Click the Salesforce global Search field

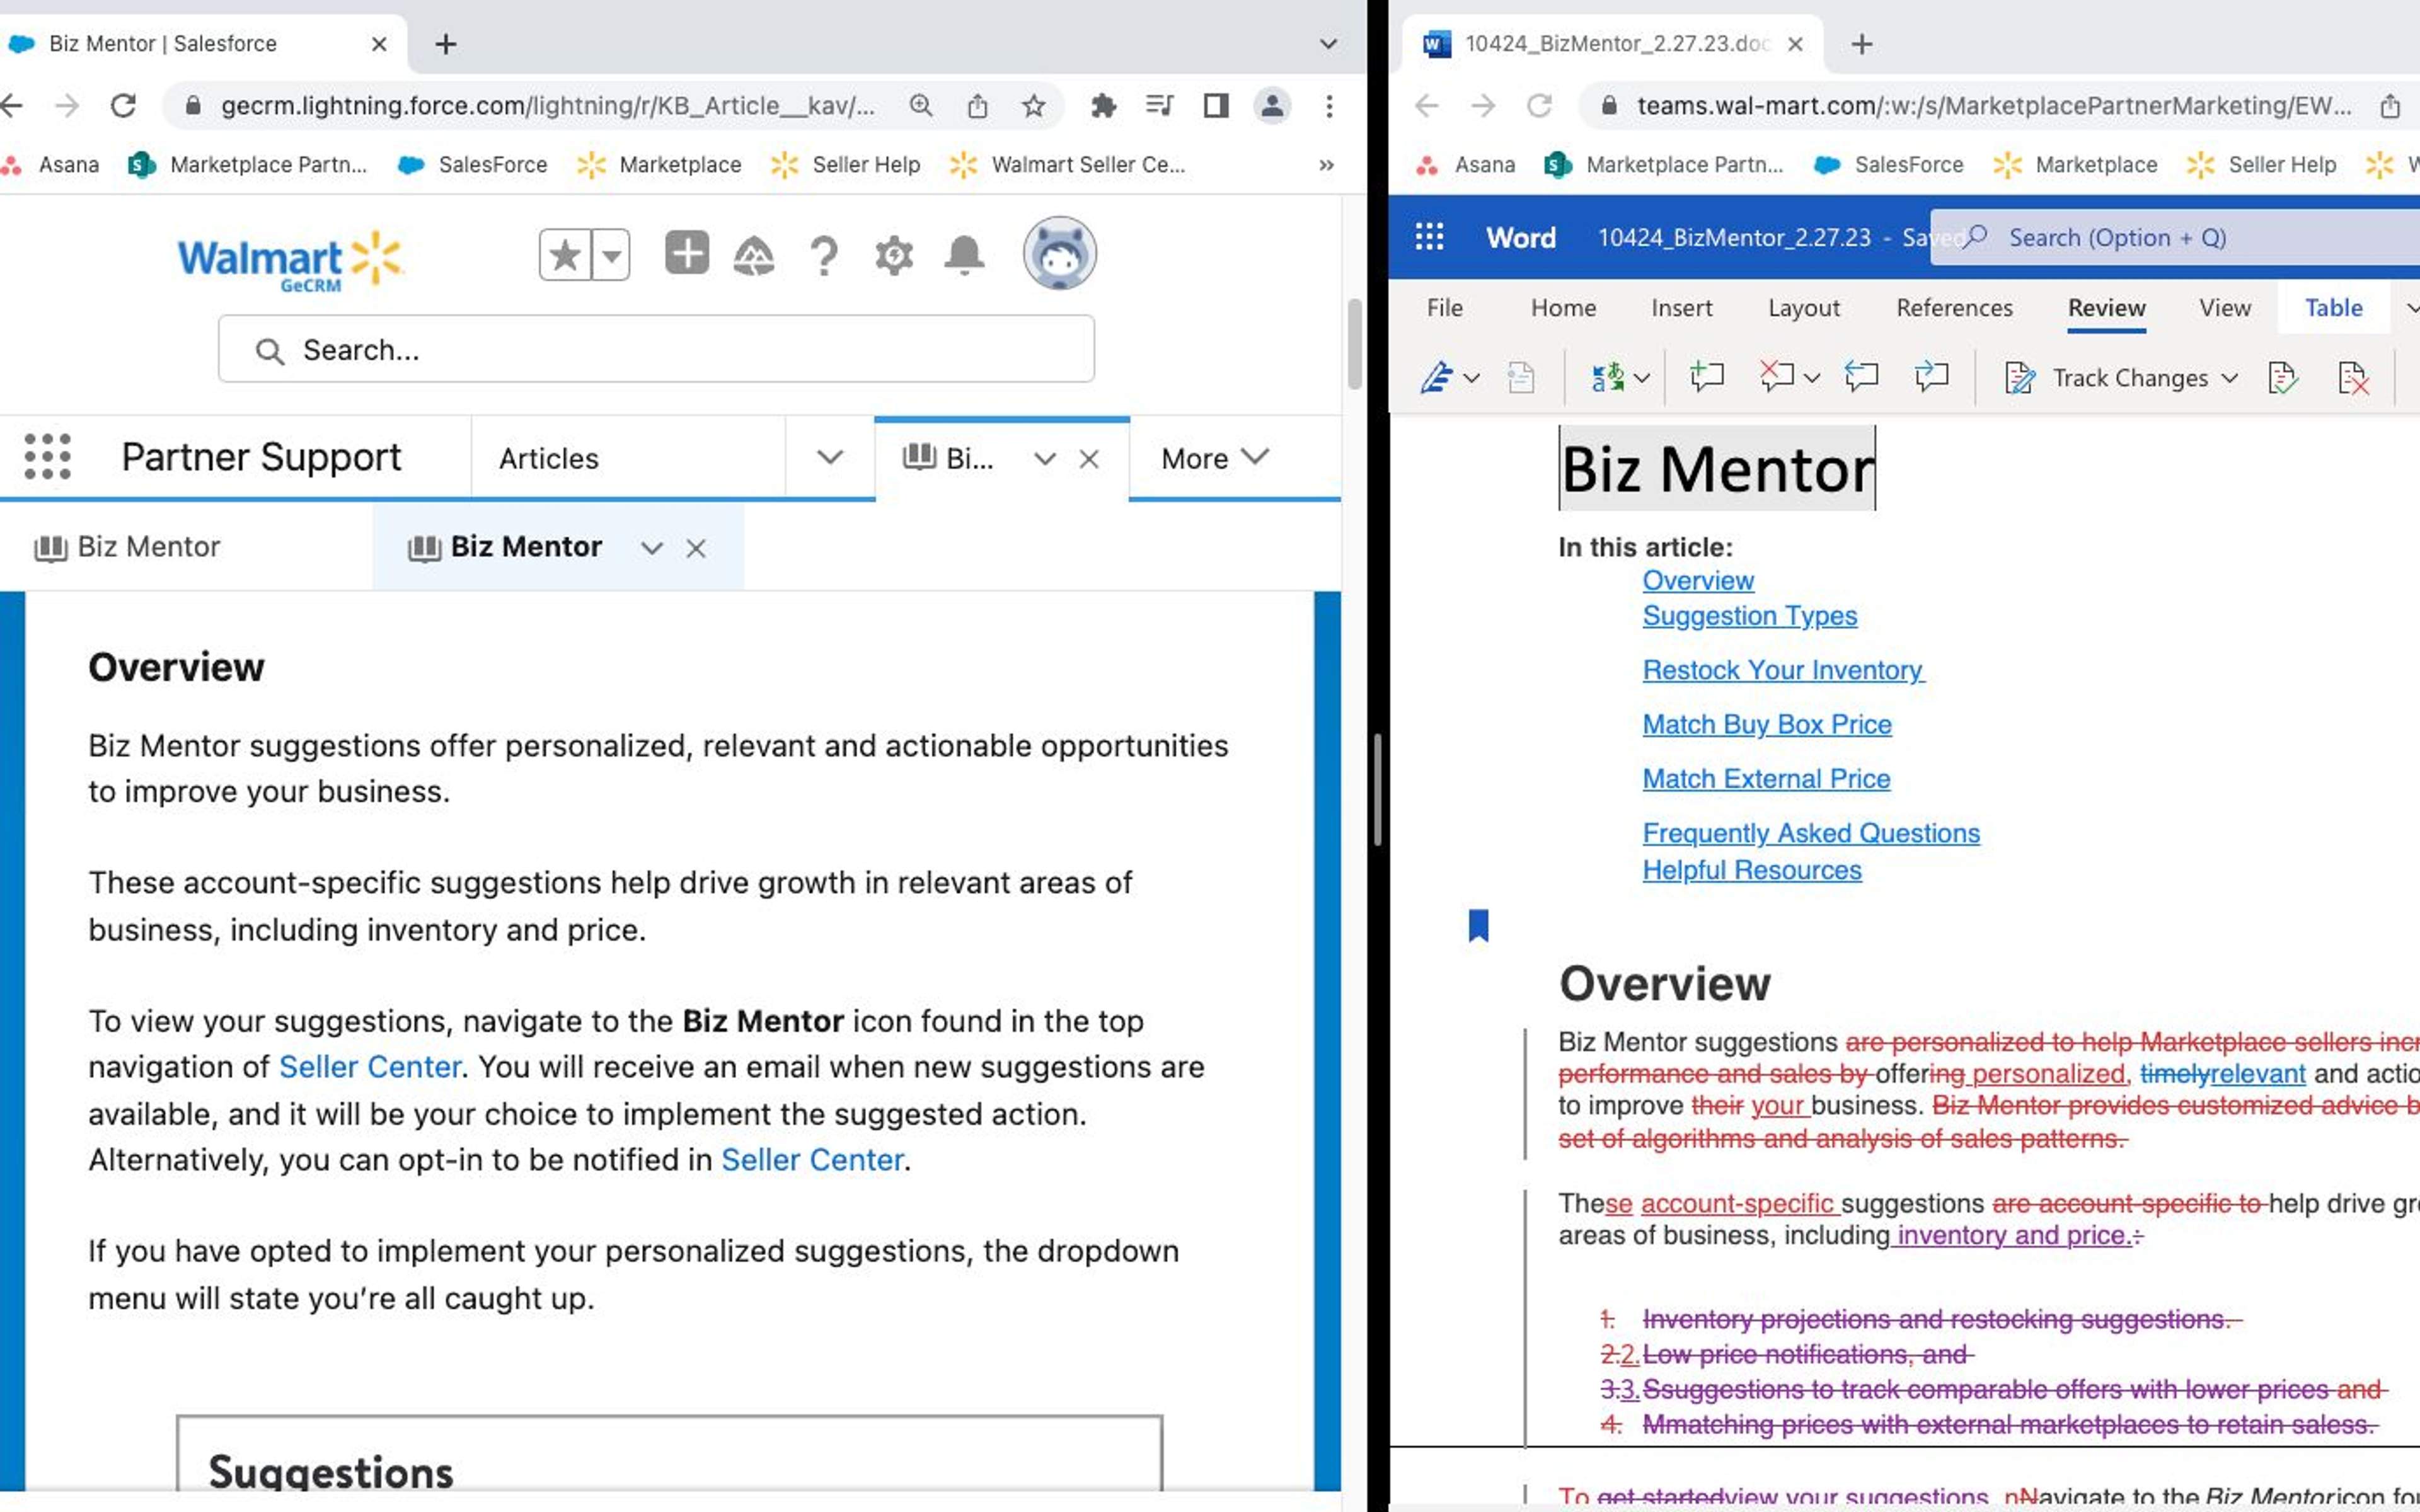(x=656, y=349)
